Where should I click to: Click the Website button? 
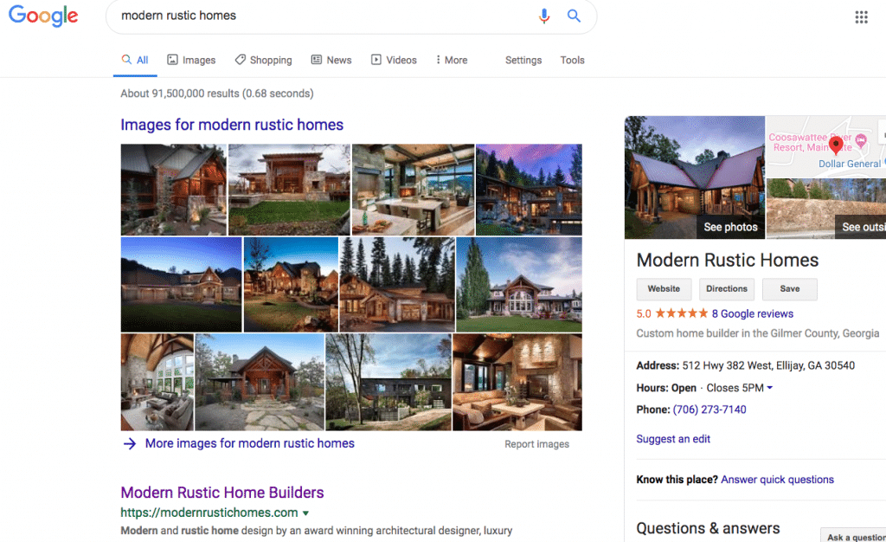664,289
